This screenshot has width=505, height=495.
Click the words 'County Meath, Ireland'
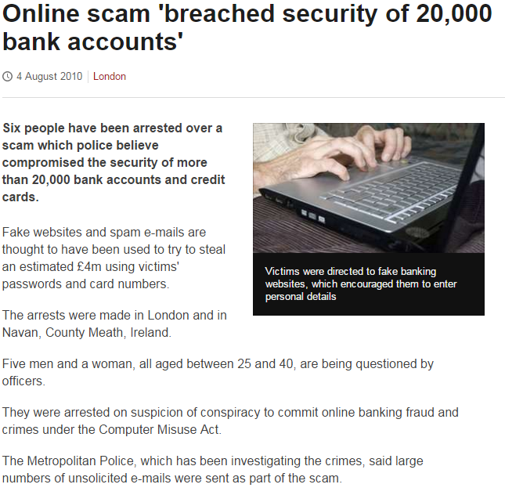pyautogui.click(x=107, y=333)
